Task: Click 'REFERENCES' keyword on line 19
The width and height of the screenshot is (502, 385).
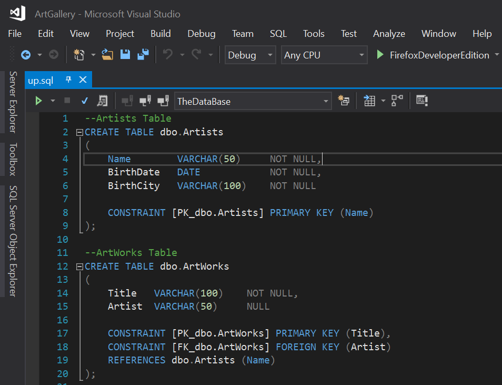Action: point(137,360)
